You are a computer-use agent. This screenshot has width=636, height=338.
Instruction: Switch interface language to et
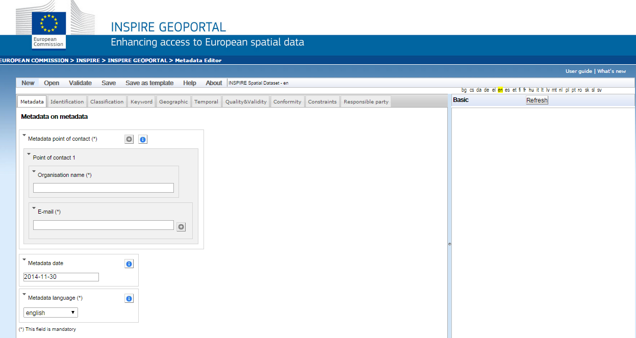coord(515,90)
